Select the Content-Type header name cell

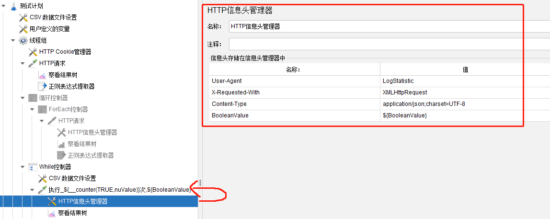click(295, 104)
